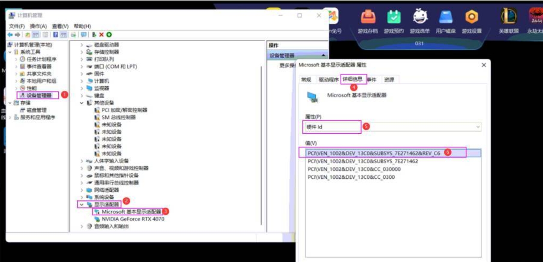
Task: Click the 游戏设置 gear icon
Action: coord(471,17)
